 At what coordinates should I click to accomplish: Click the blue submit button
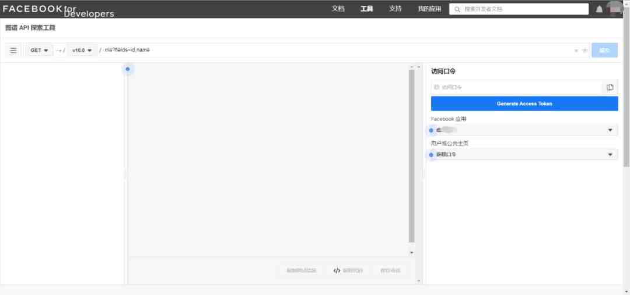pos(604,51)
